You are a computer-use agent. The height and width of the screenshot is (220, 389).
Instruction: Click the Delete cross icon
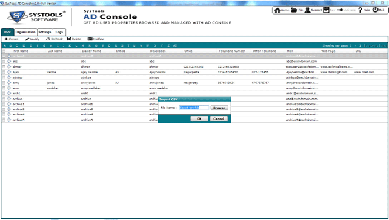coord(68,39)
